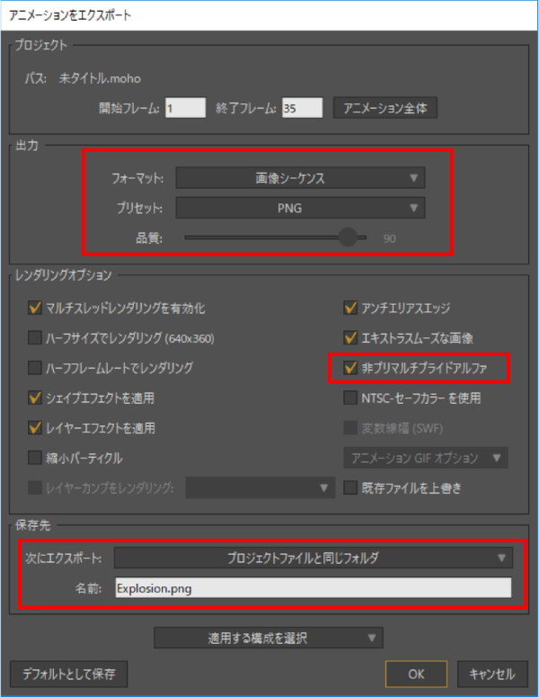Image resolution: width=539 pixels, height=697 pixels.
Task: Toggle アンチエイリアスエッジ checkbox
Action: click(351, 308)
